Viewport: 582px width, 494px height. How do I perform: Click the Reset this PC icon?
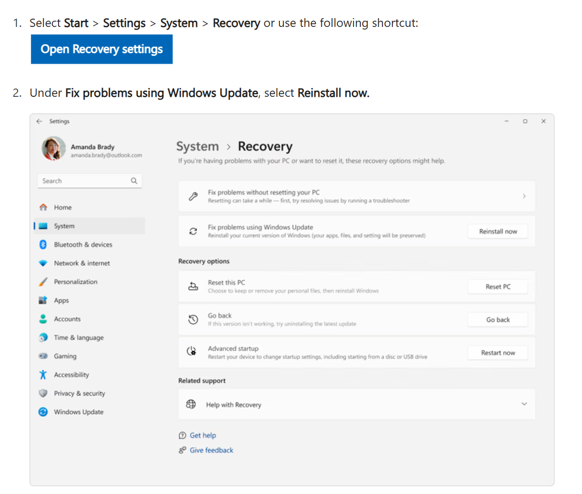pos(193,286)
